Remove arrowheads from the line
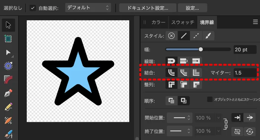 click(250, 132)
